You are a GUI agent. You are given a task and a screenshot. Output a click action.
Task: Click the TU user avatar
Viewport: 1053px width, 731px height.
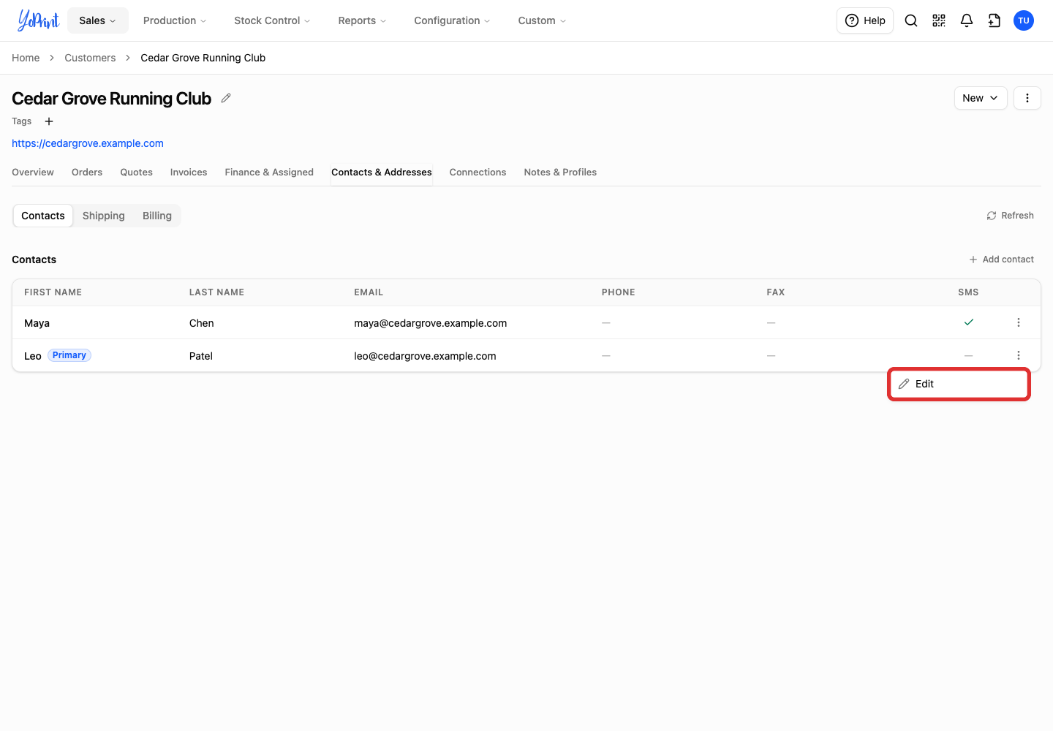[x=1024, y=20]
